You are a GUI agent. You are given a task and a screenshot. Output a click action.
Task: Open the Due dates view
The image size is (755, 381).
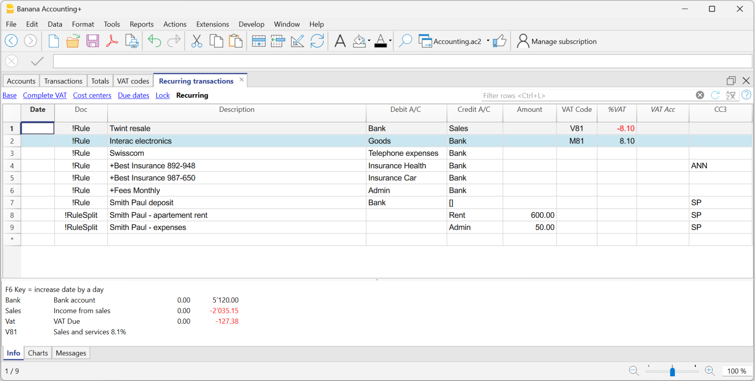pos(133,95)
